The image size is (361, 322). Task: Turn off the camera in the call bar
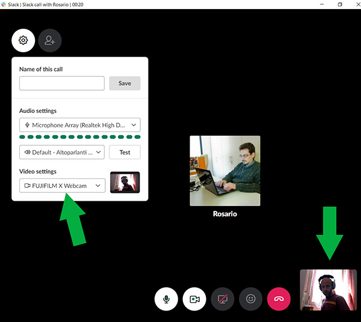coord(194,299)
